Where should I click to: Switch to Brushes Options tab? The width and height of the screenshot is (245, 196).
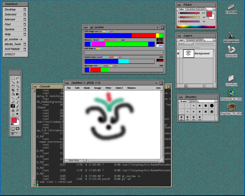(193, 101)
